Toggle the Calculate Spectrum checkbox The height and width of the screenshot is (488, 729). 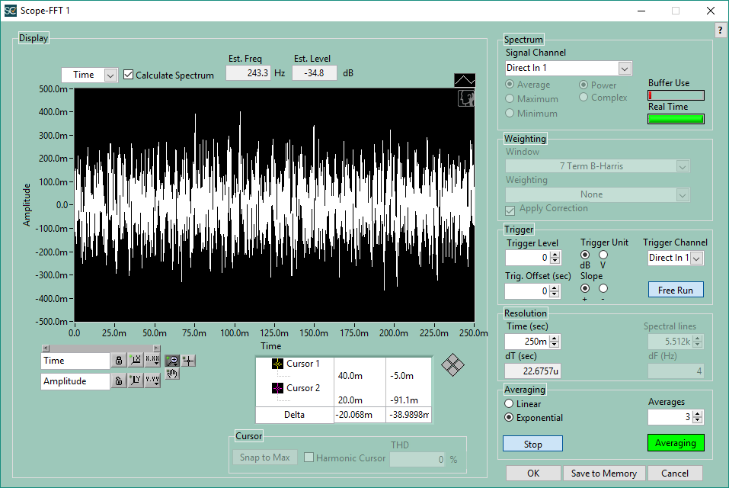coord(128,75)
